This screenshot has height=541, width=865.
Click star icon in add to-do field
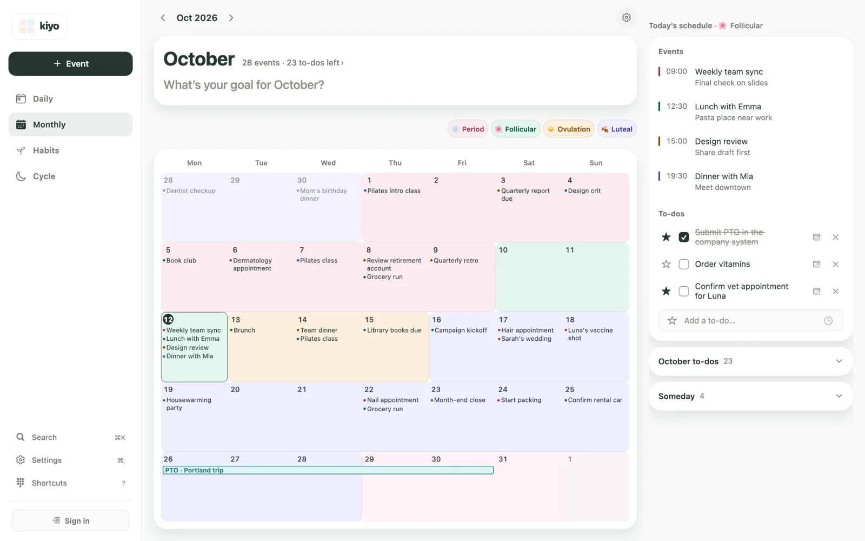tap(672, 321)
